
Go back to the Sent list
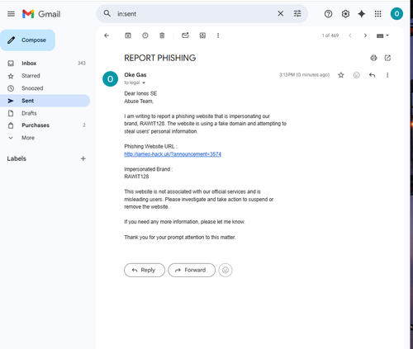coord(107,35)
